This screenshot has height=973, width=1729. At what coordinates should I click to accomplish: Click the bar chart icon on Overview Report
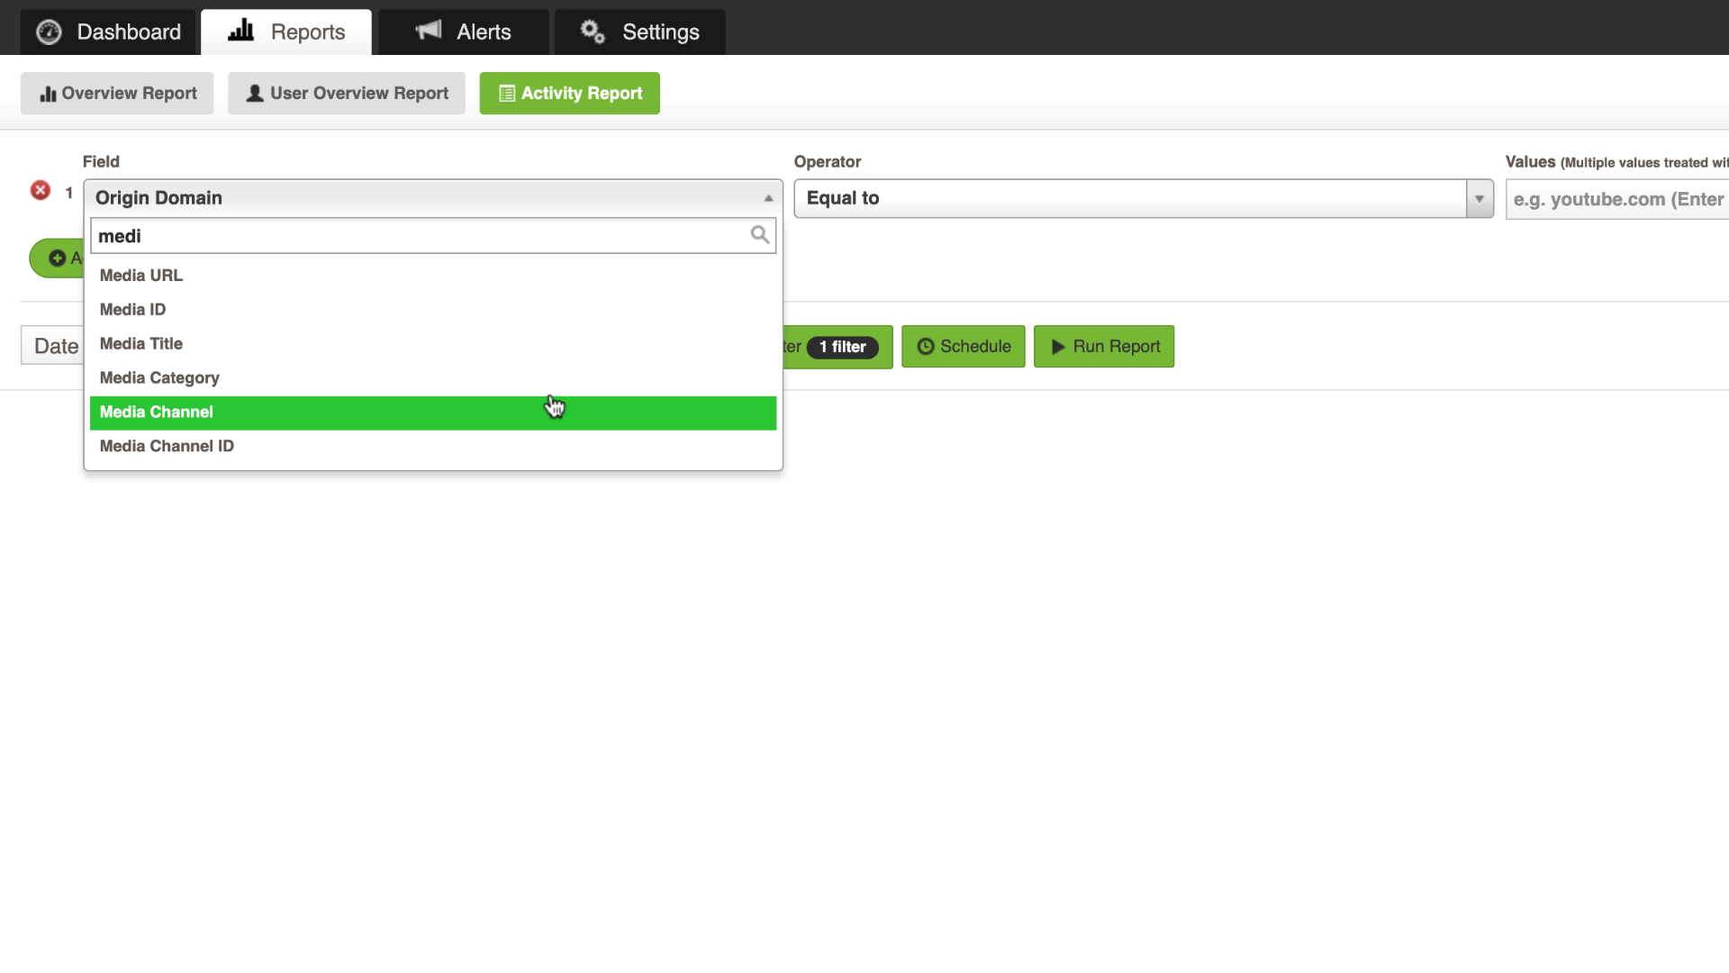(48, 93)
